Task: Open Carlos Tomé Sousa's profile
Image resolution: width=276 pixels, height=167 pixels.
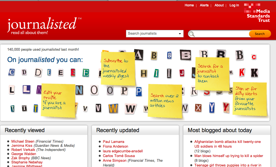Action: tap(119, 156)
